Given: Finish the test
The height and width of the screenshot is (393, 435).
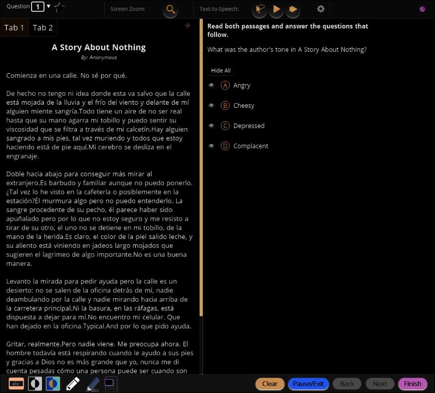Looking at the screenshot, I should (x=413, y=384).
